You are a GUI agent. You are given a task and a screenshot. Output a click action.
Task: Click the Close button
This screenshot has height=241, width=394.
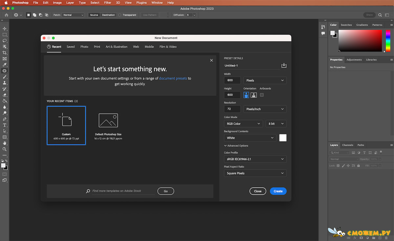click(258, 191)
